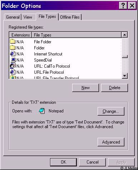Click the scroll down arrow of file list
Screen dimensions: 138x170
tap(125, 76)
